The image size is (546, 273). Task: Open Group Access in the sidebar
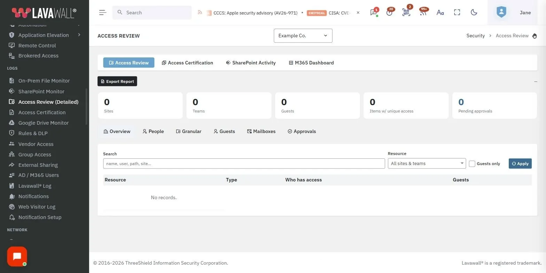(x=34, y=154)
